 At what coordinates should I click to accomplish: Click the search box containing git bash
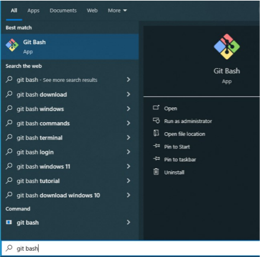coord(130,248)
